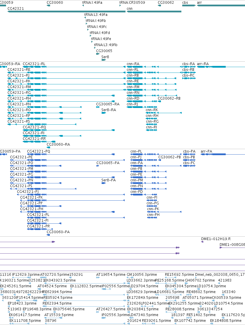This screenshot has height=325, width=245.
Task: Click the DME1-008G08 clone label
Action: (x=232, y=245)
